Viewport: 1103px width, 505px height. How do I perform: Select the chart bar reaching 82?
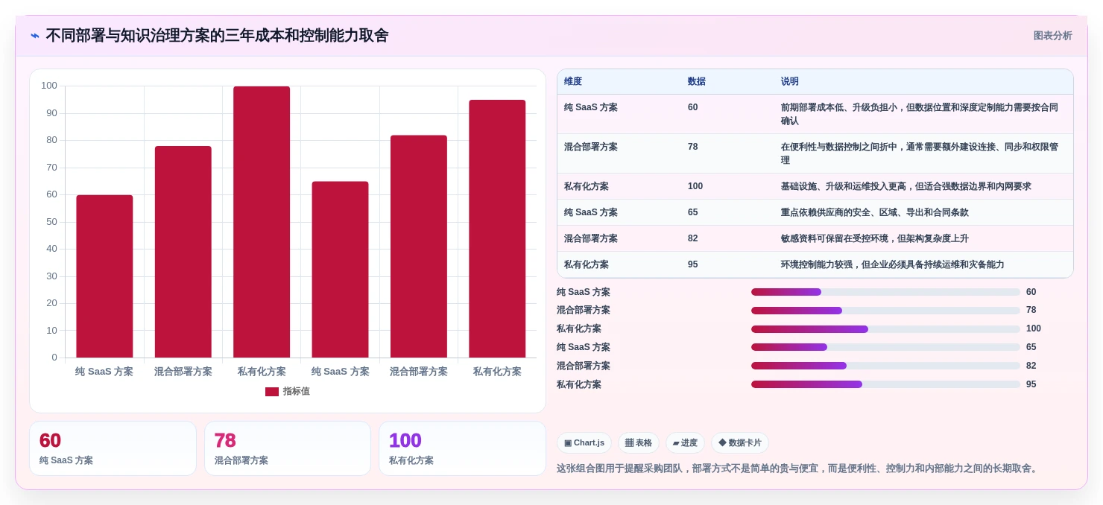coord(419,247)
